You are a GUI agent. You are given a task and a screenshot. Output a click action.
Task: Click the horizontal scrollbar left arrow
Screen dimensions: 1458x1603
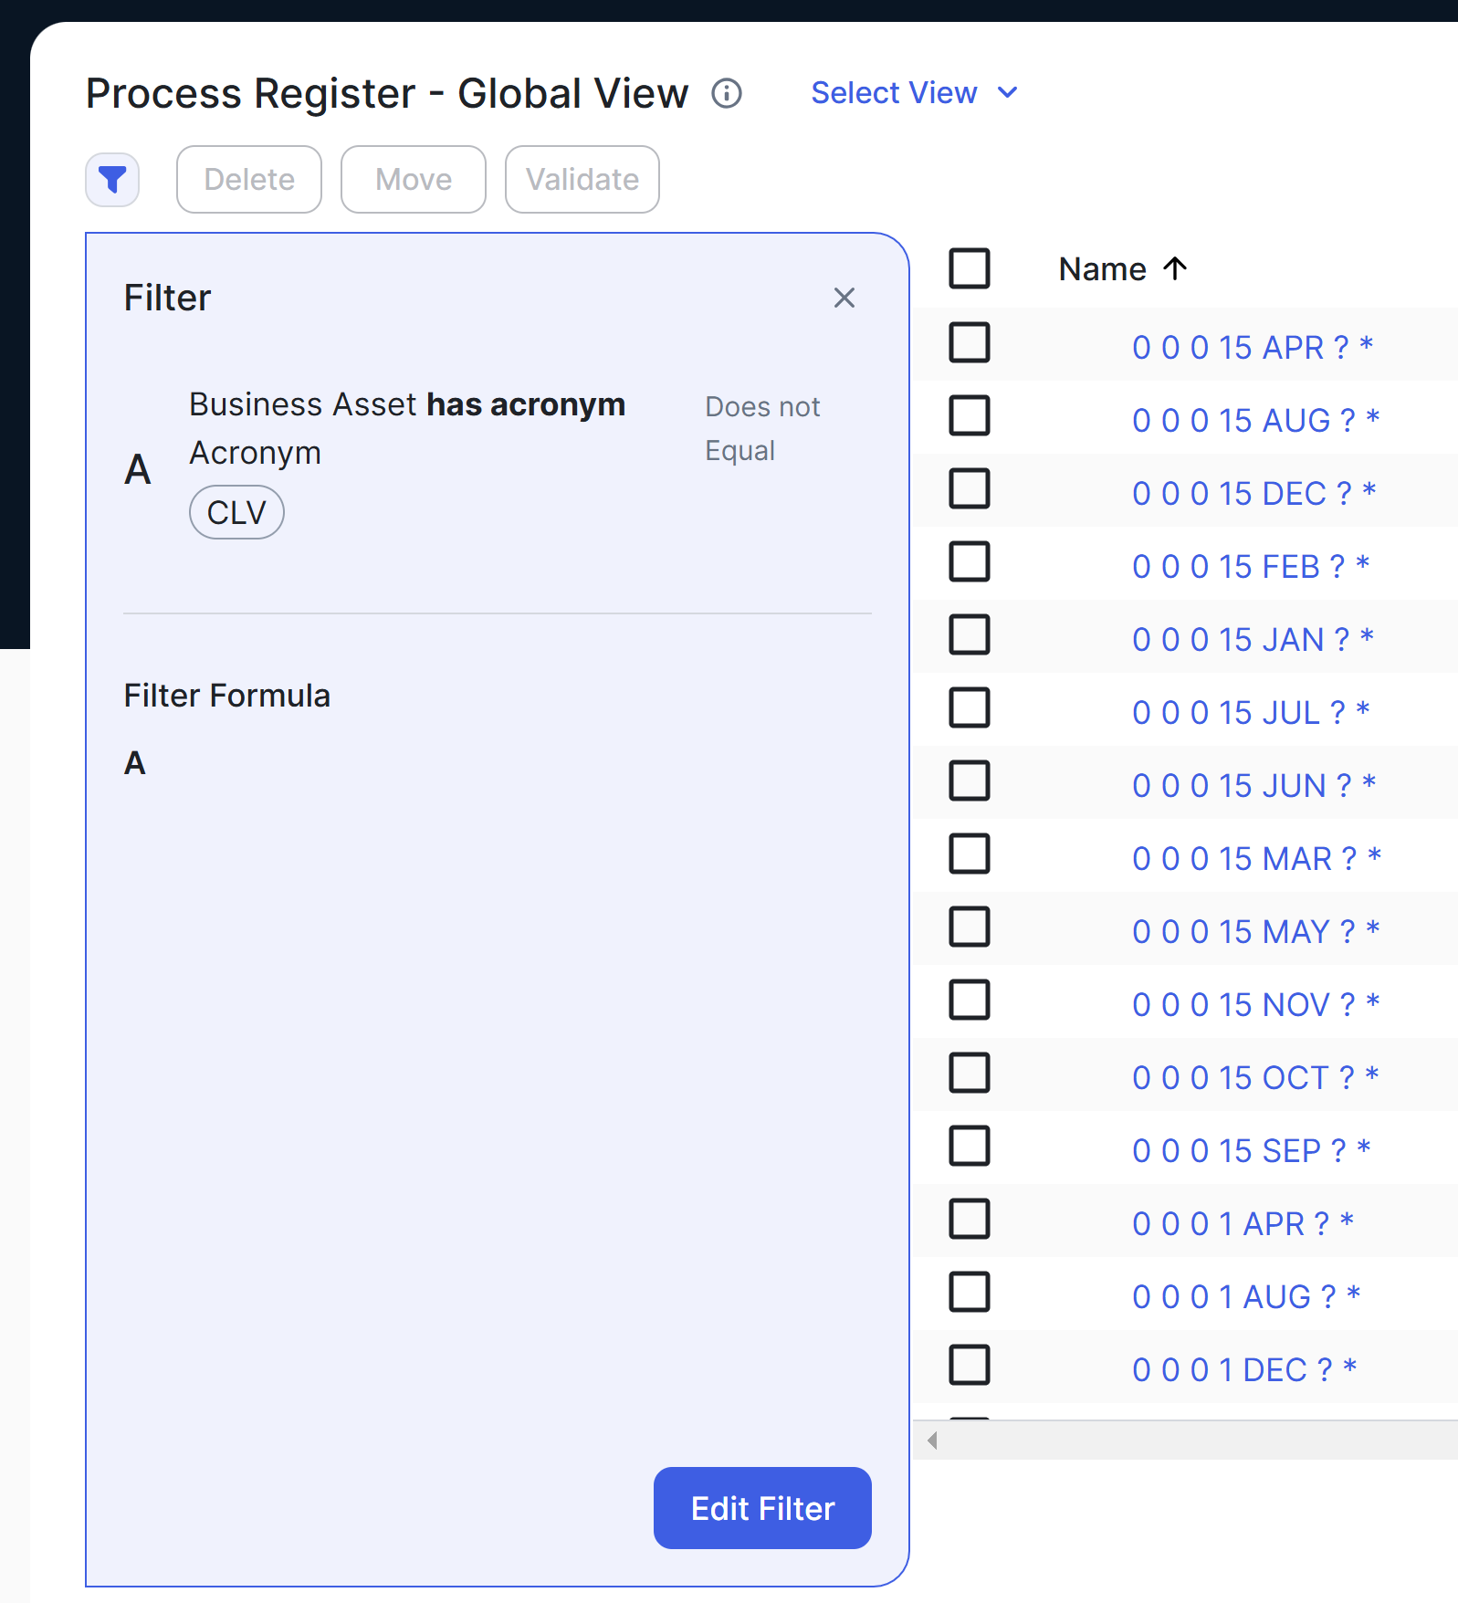tap(932, 1441)
